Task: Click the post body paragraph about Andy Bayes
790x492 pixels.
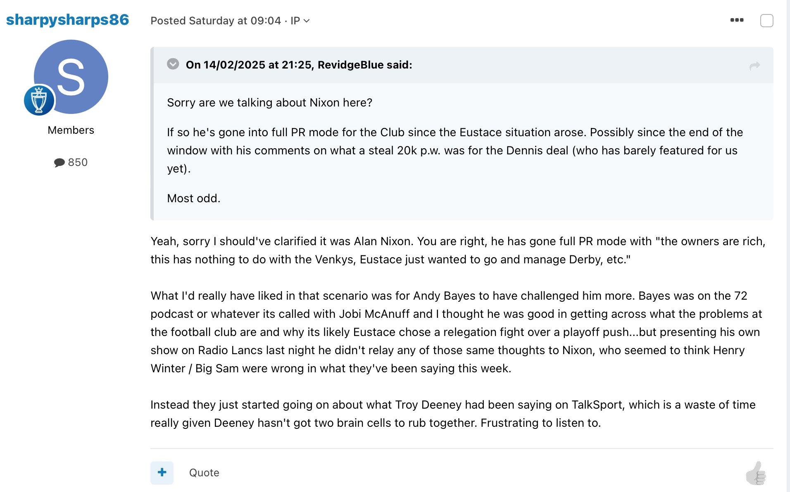Action: [x=456, y=332]
